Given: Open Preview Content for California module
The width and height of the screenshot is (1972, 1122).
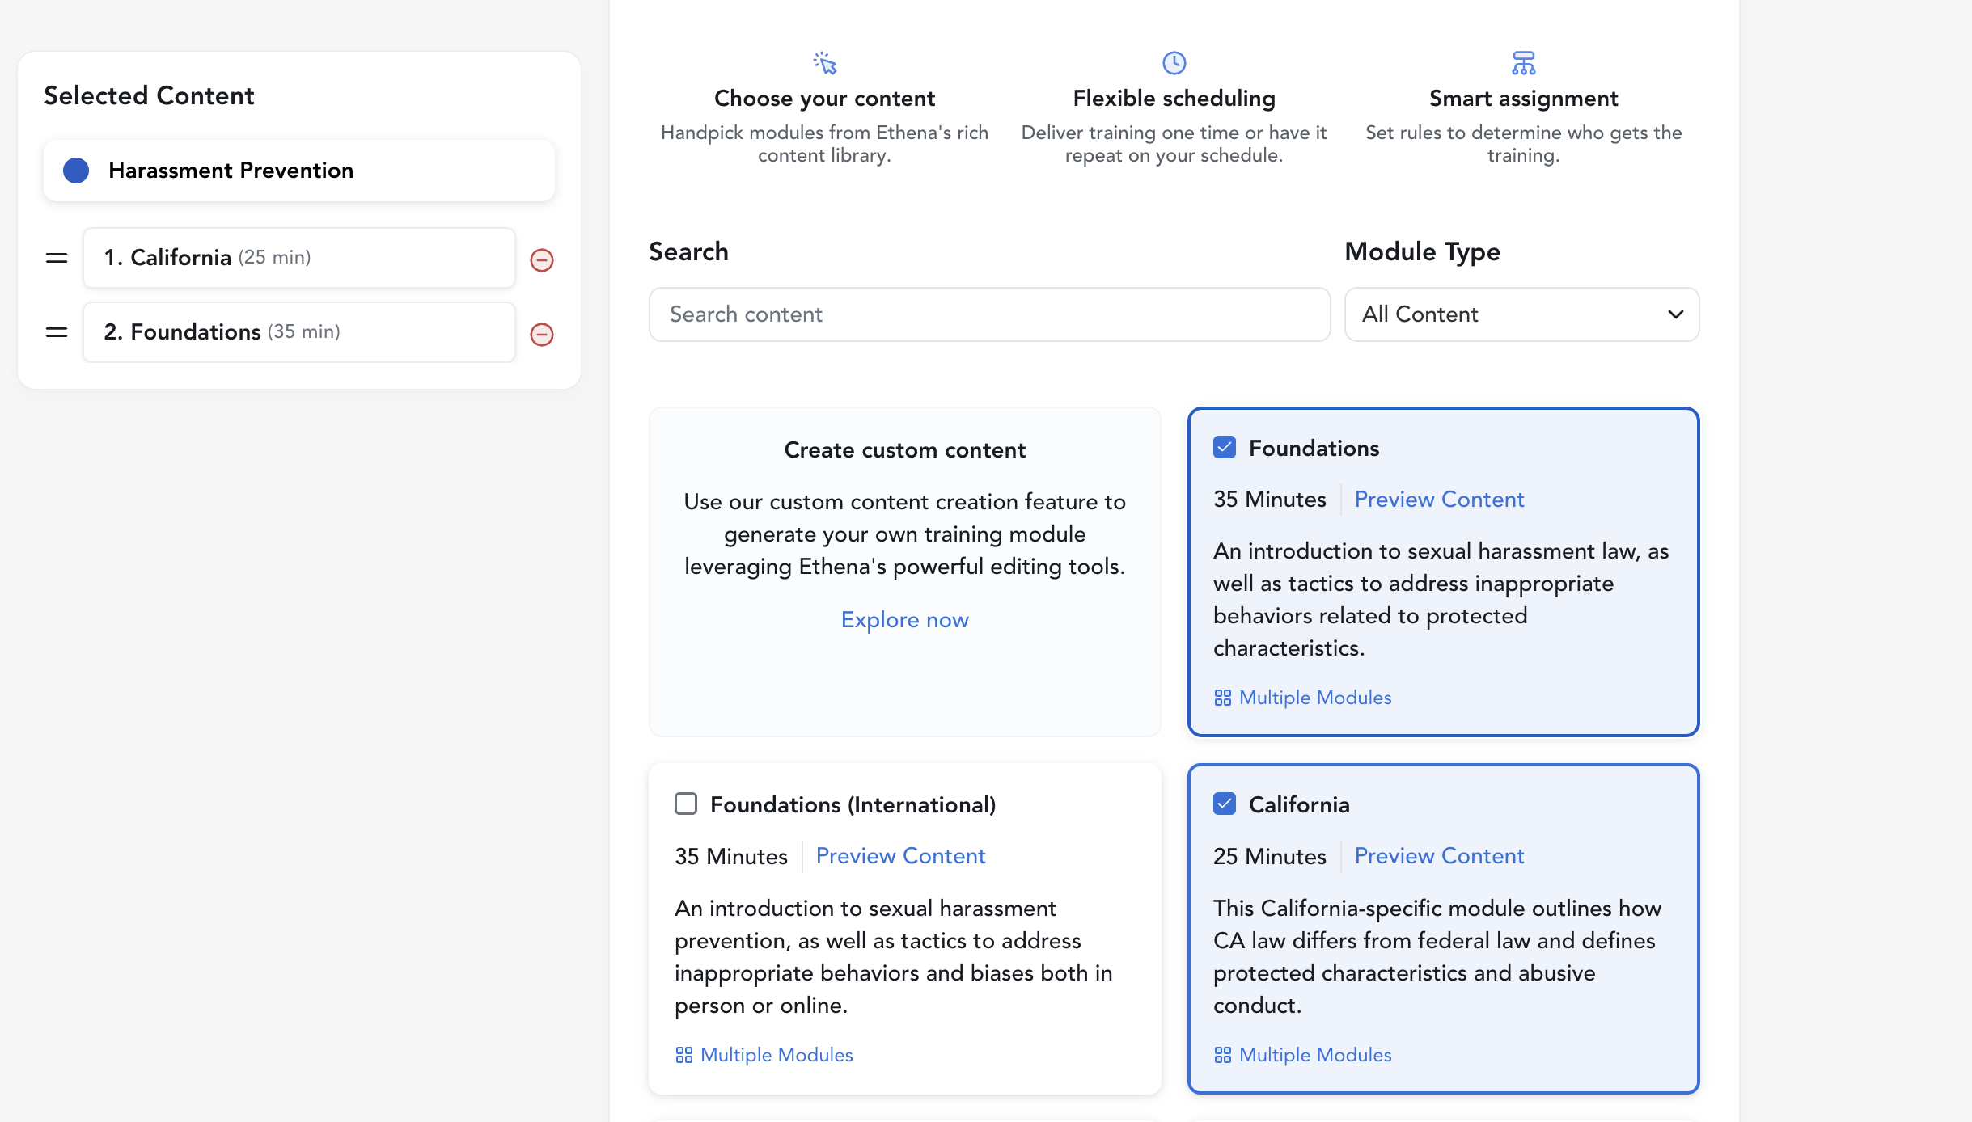Looking at the screenshot, I should [1439, 856].
